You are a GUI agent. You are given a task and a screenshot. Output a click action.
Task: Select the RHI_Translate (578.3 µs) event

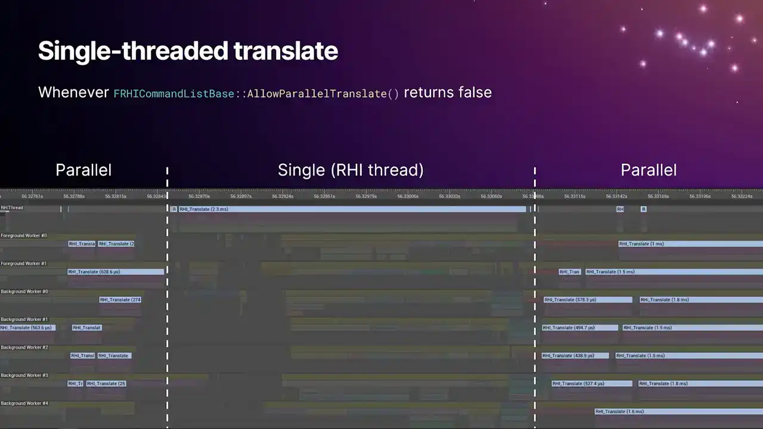coord(587,300)
